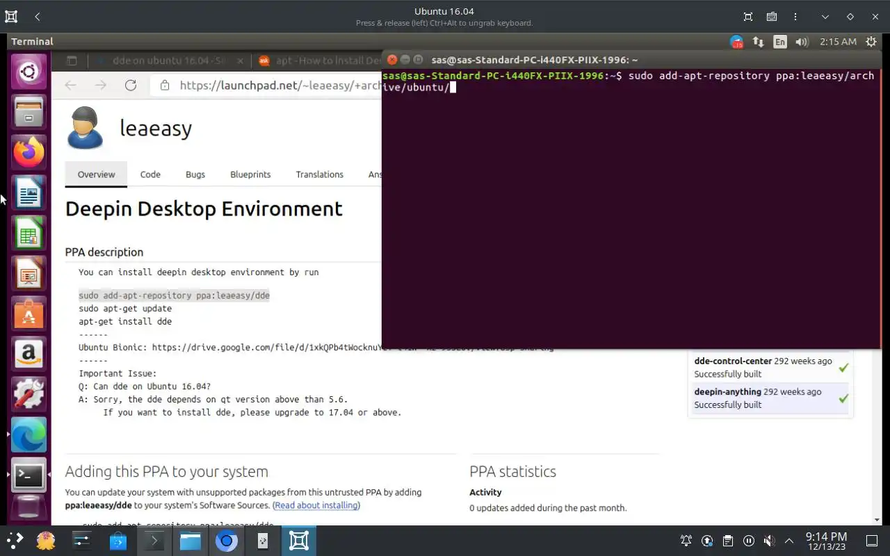Click host show desktop button
890x556 pixels.
pyautogui.click(x=872, y=541)
